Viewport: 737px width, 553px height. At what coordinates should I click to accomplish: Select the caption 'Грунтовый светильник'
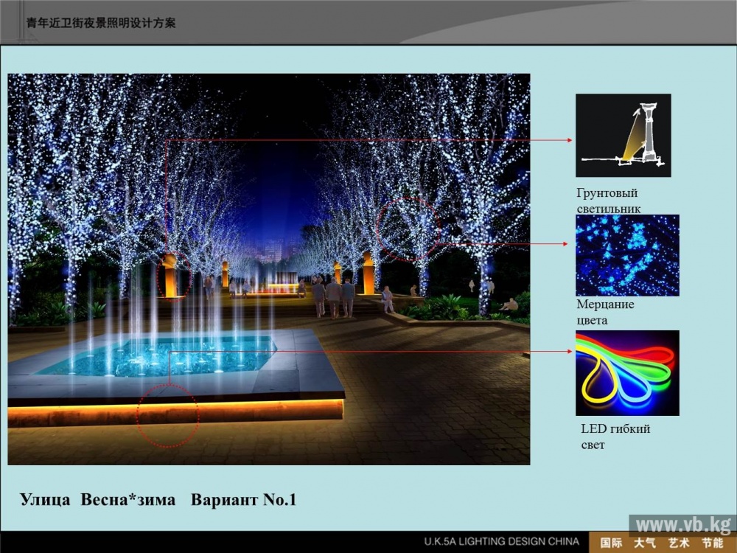(609, 201)
